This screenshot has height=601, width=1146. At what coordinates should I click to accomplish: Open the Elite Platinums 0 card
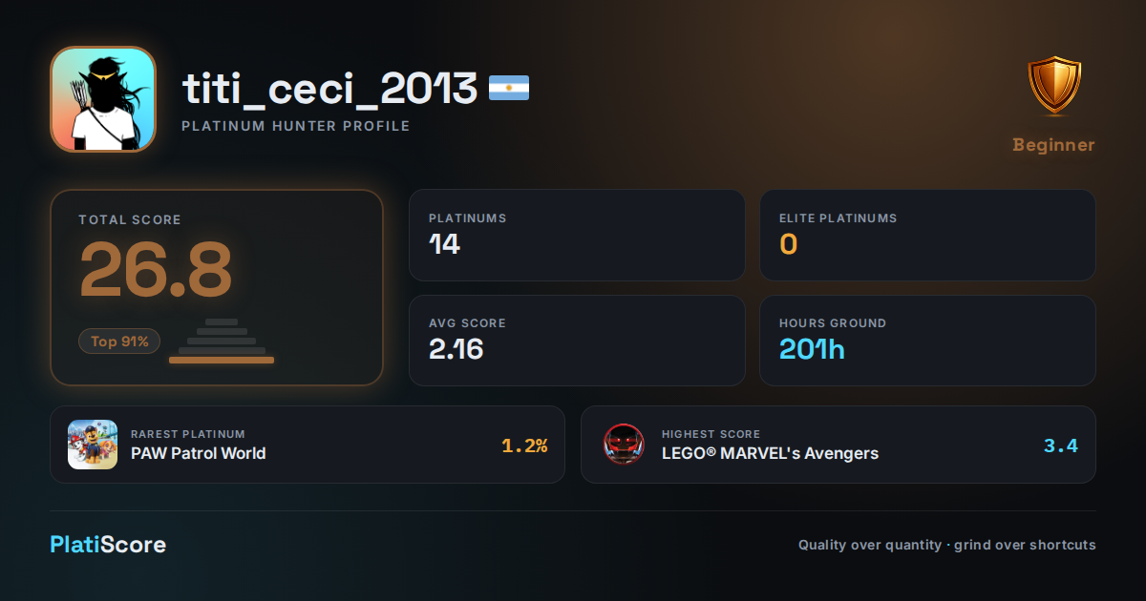[x=927, y=235]
